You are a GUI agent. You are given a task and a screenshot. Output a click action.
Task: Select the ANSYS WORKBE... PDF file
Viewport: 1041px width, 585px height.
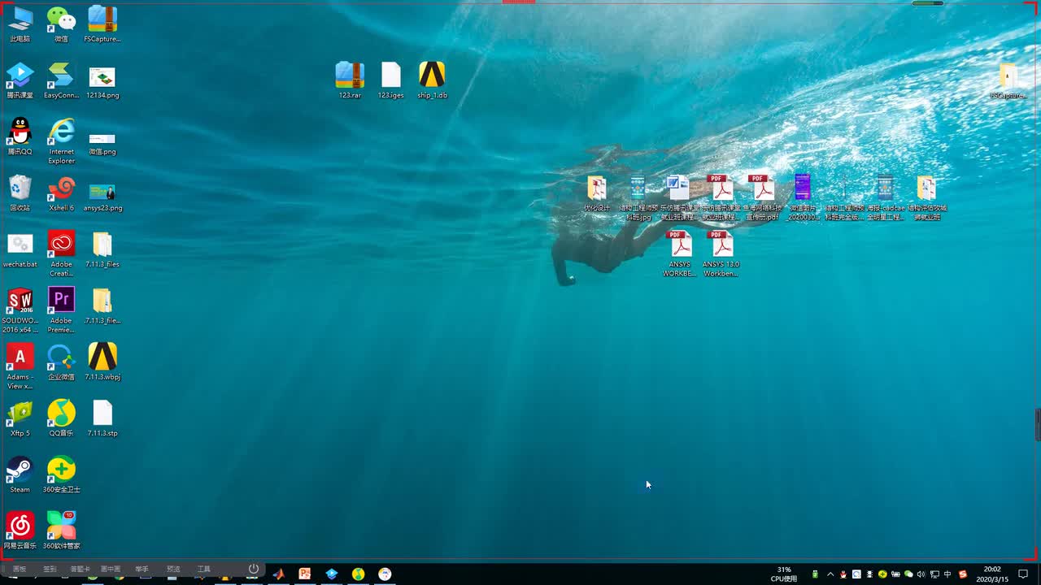pyautogui.click(x=680, y=253)
